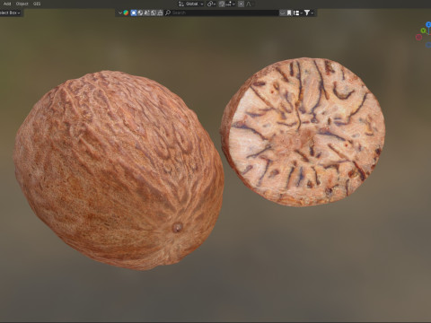
Task: Open proportional editing falloff curve menu
Action: (x=249, y=4)
